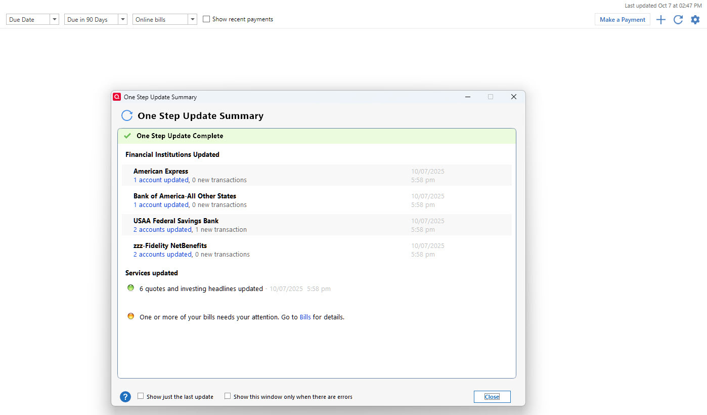Enable Show recent payments checkbox
This screenshot has height=415, width=707.
[206, 19]
